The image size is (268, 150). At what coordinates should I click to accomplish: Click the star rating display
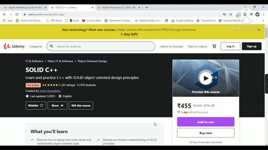click(54, 85)
